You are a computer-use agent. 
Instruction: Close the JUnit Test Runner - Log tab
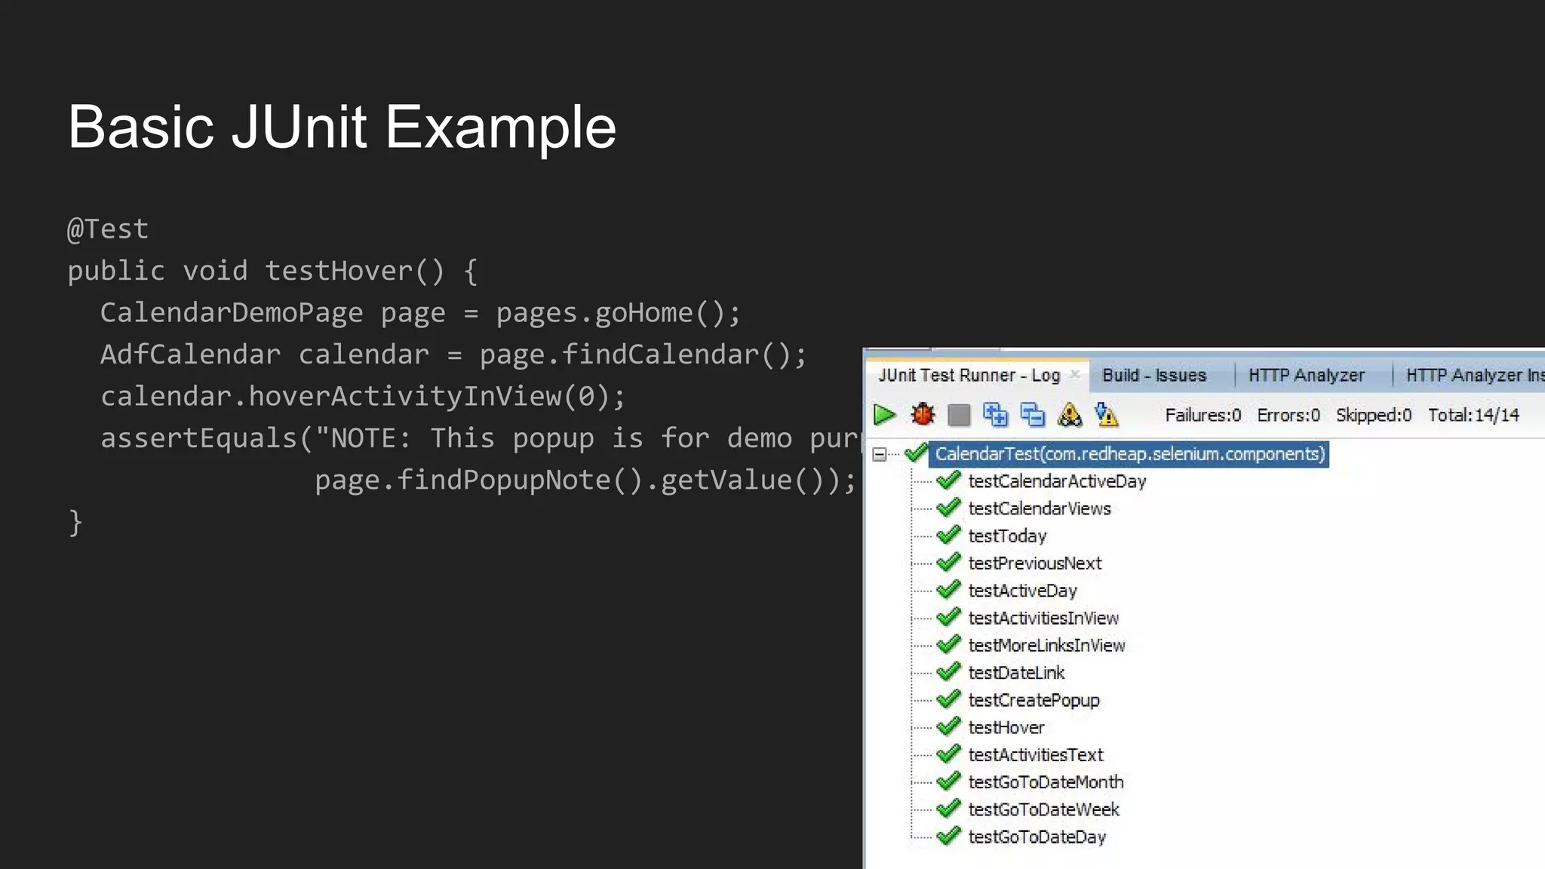pos(1075,374)
